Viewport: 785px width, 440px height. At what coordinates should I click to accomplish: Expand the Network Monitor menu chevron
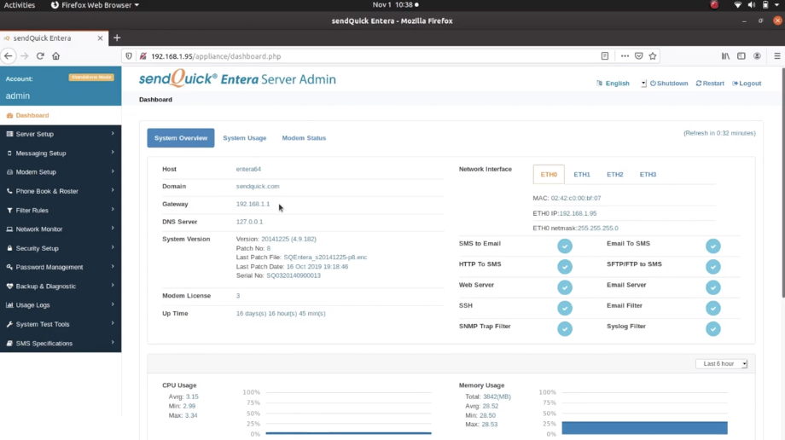[x=113, y=229]
